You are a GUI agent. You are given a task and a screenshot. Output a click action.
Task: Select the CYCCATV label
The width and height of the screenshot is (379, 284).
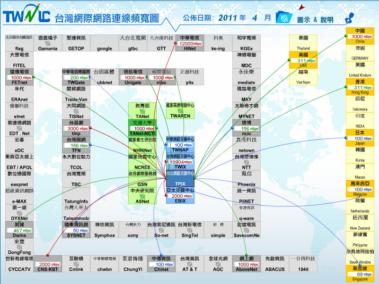click(x=19, y=269)
